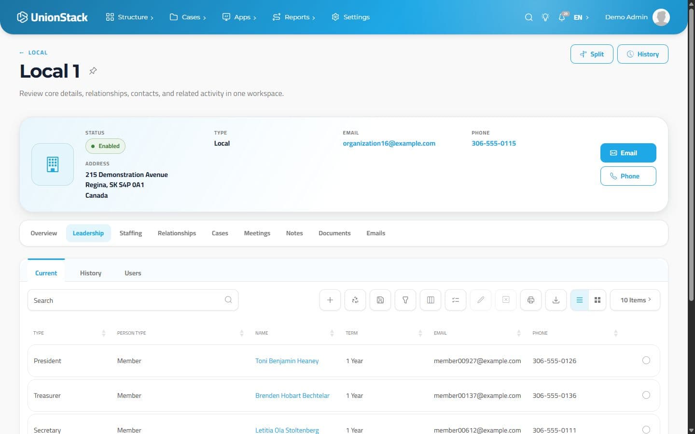The width and height of the screenshot is (695, 434).
Task: Expand the Apps menu
Action: [x=239, y=17]
